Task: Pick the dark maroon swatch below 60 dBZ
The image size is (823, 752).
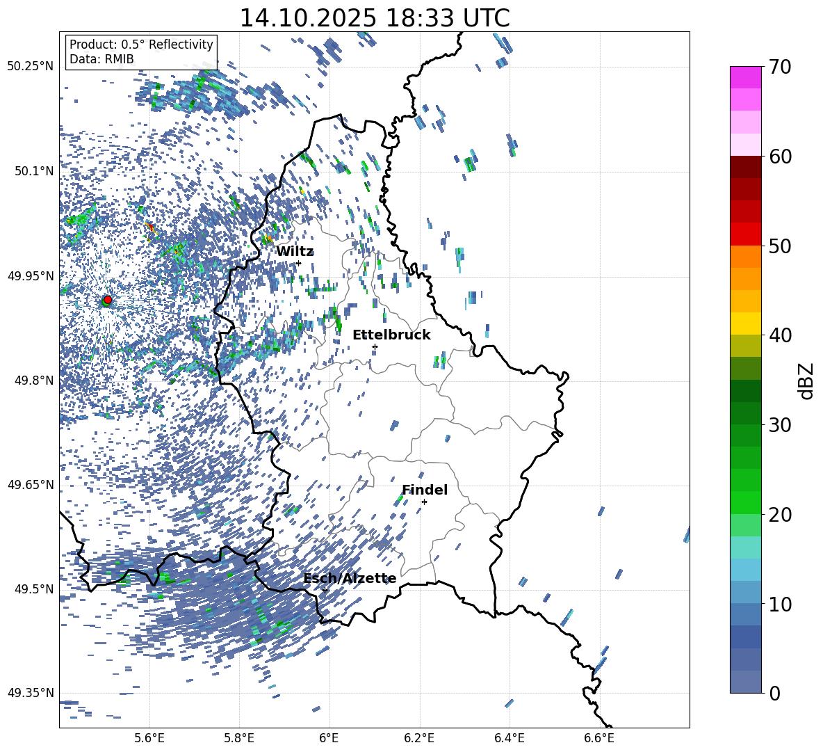Action: [746, 167]
